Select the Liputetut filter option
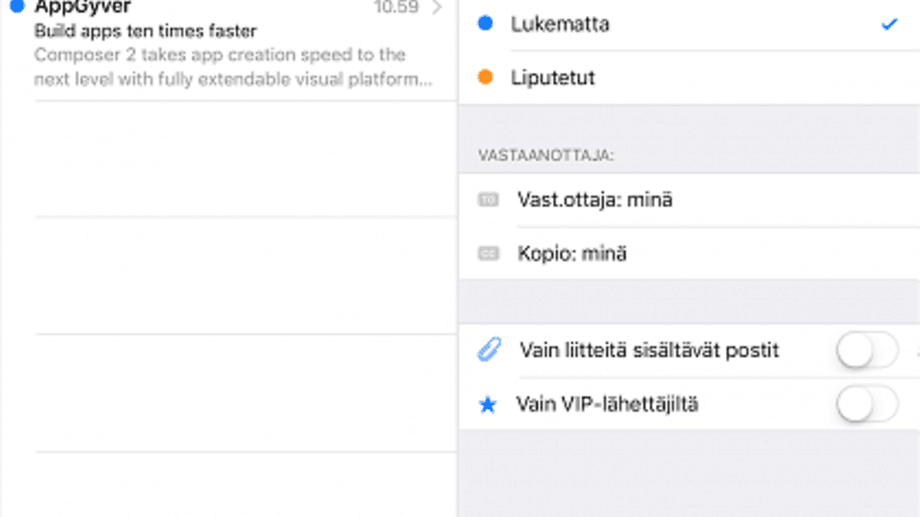 tap(553, 78)
